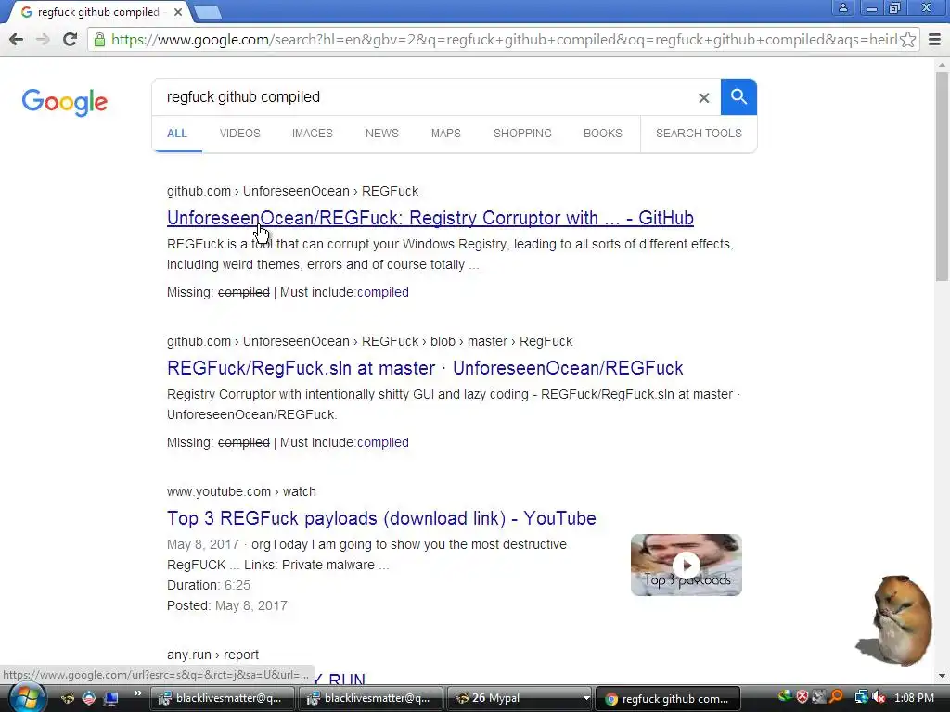Click the scrollbar up arrow
The height and width of the screenshot is (712, 950).
click(x=942, y=64)
